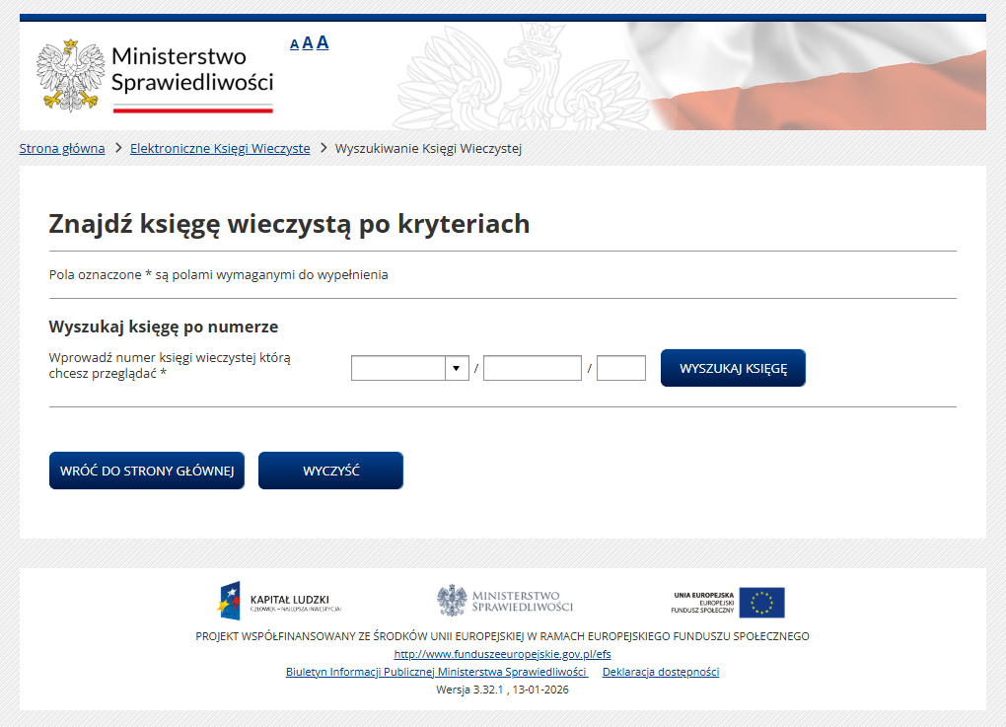Click the EU co-financing project text

(502, 636)
